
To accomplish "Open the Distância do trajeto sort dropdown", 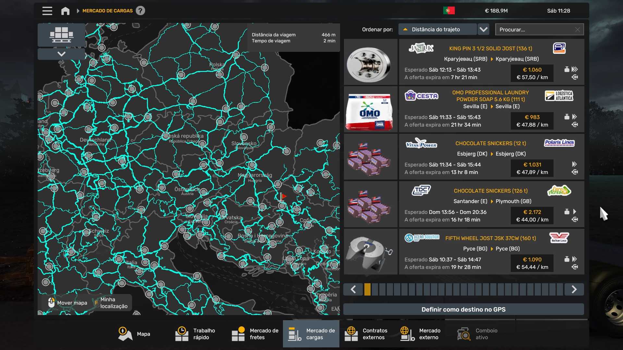I will click(x=437, y=29).
